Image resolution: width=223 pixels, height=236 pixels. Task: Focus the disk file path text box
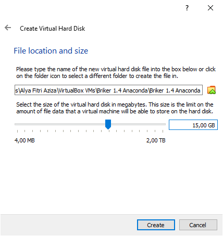pos(108,90)
